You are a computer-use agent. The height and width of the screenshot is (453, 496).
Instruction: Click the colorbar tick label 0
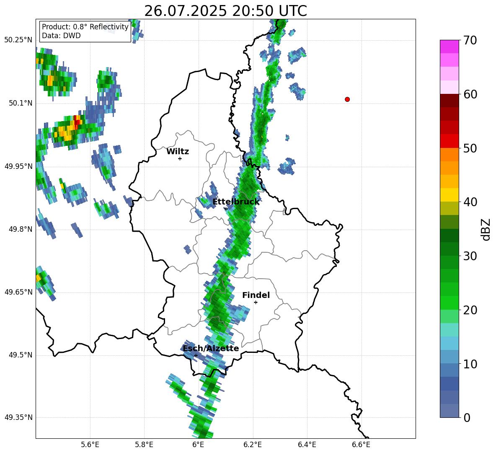(467, 418)
